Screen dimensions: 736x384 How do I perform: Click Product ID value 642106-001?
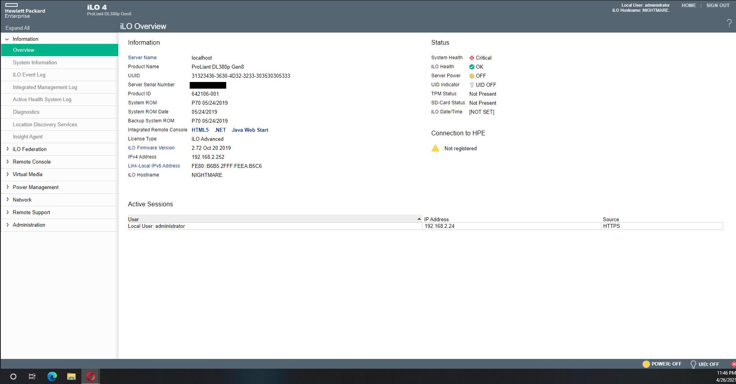click(205, 94)
